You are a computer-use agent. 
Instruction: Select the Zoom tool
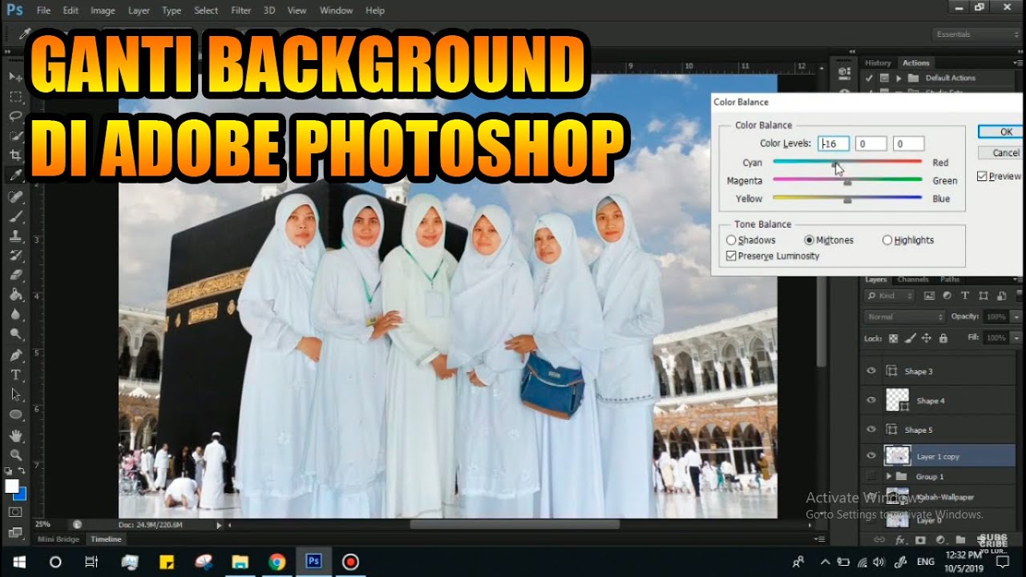(x=15, y=455)
